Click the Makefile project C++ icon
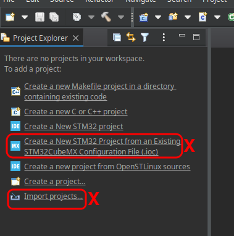The width and height of the screenshot is (234, 236). [15, 91]
